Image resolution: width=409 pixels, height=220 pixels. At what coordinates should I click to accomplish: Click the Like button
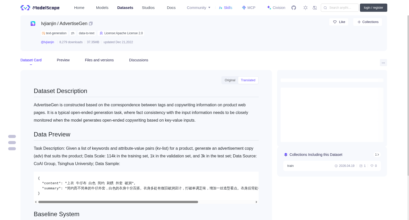(x=339, y=22)
